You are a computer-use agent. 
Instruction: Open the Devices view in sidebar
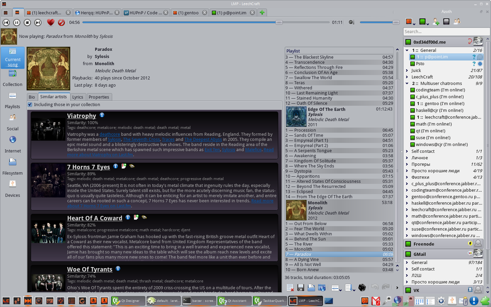pyautogui.click(x=13, y=189)
